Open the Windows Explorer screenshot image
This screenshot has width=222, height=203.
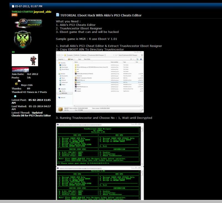(x=100, y=82)
